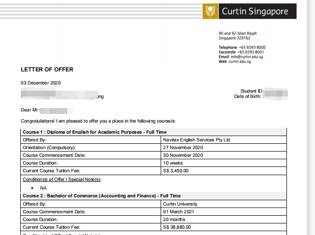Image resolution: width=315 pixels, height=235 pixels.
Task: Click the Curtin Singapore logo emblem
Action: click(x=210, y=11)
